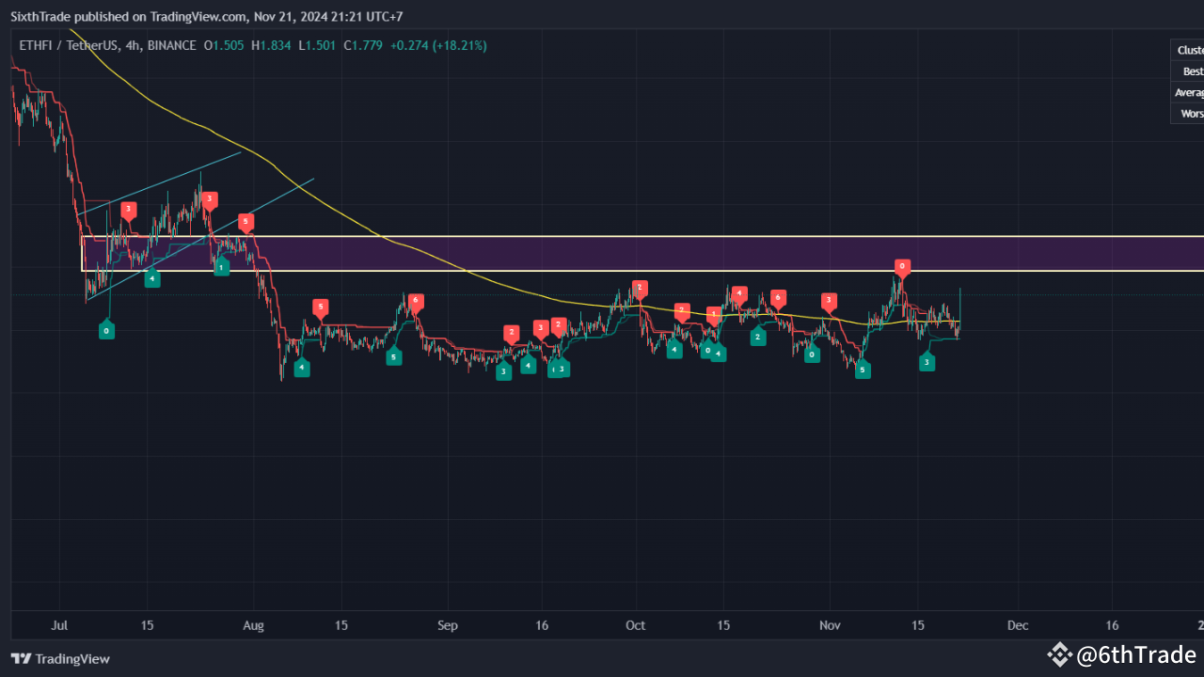Image resolution: width=1204 pixels, height=677 pixels.
Task: Click the green '5' marker in early November
Action: 863,370
